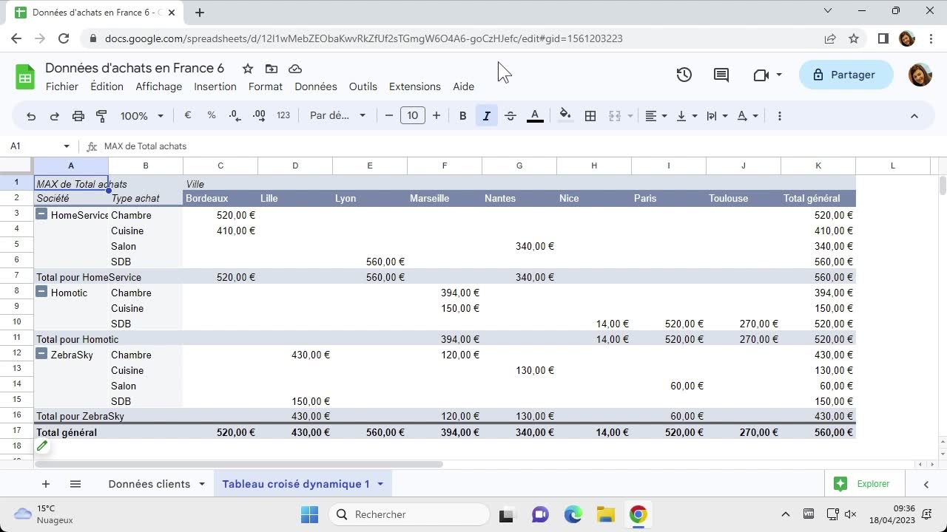Star the document title
Image resolution: width=947 pixels, height=532 pixels.
pyautogui.click(x=248, y=69)
